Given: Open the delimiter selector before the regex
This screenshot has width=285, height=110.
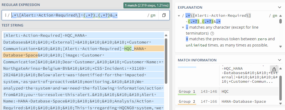Looking at the screenshot, I should pos(6,15).
